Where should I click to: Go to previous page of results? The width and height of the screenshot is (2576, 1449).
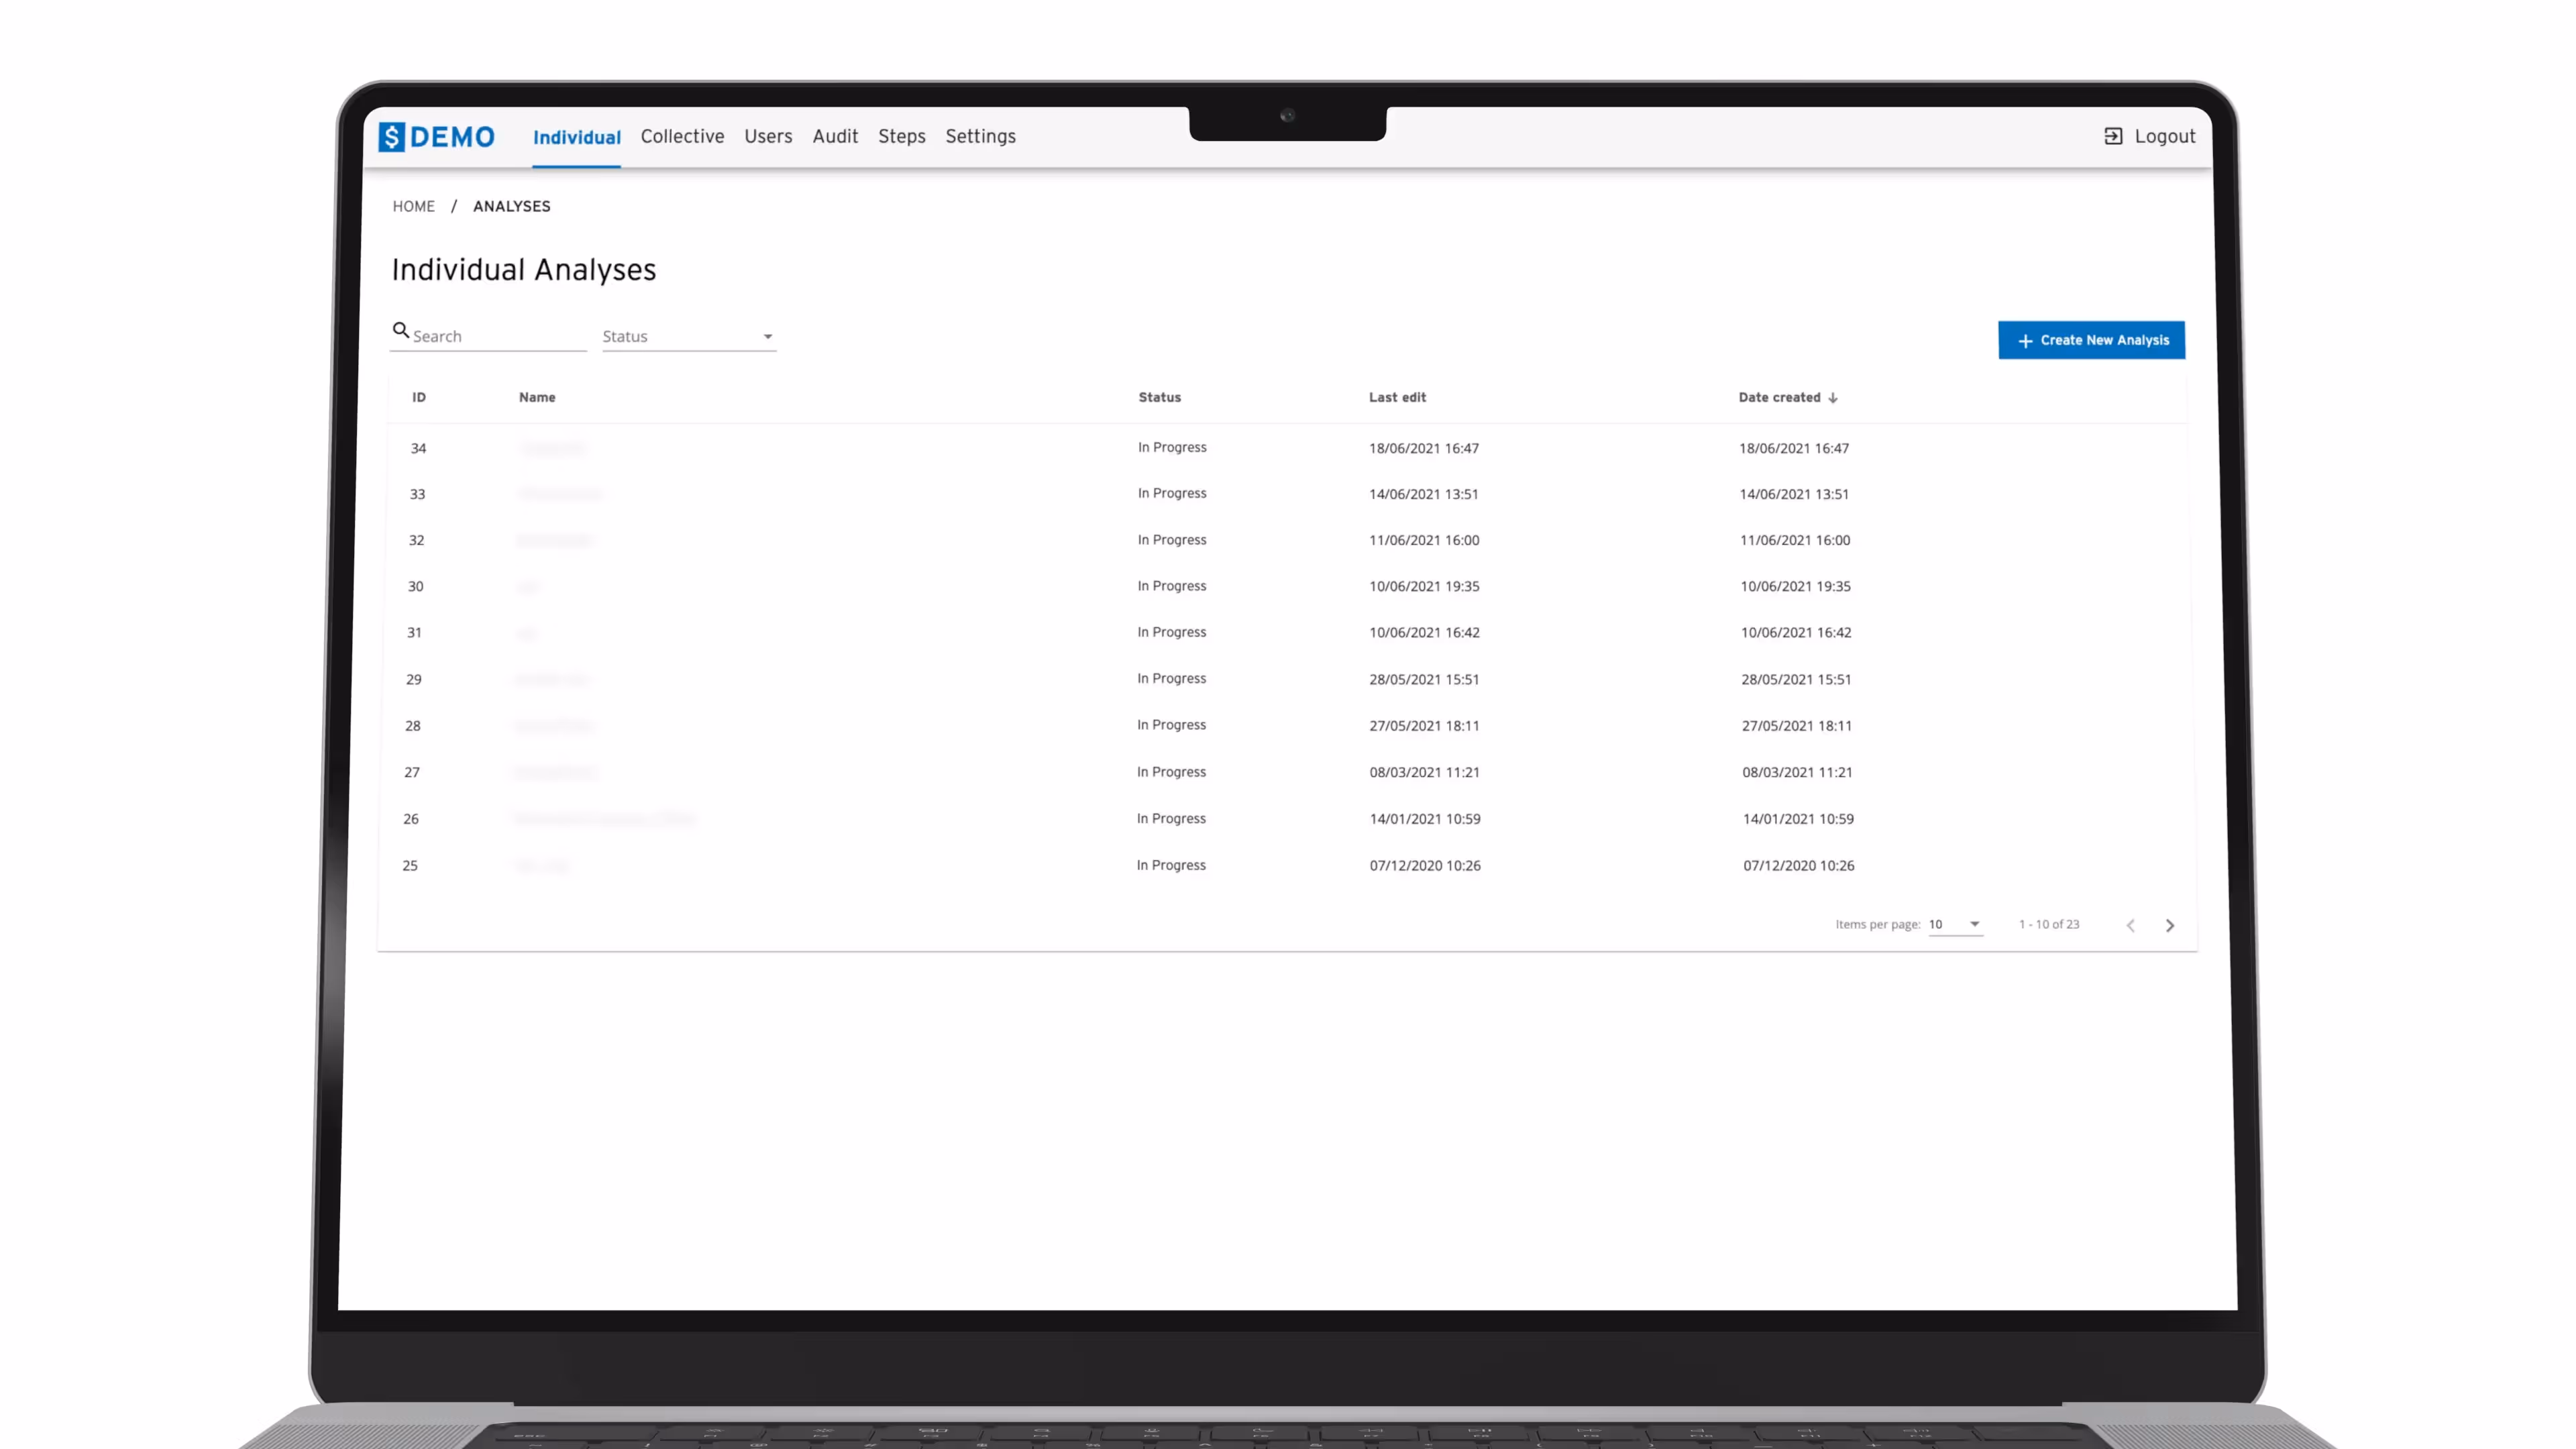click(x=2130, y=925)
